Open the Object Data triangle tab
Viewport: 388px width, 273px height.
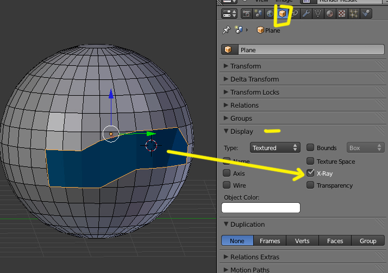tap(318, 14)
